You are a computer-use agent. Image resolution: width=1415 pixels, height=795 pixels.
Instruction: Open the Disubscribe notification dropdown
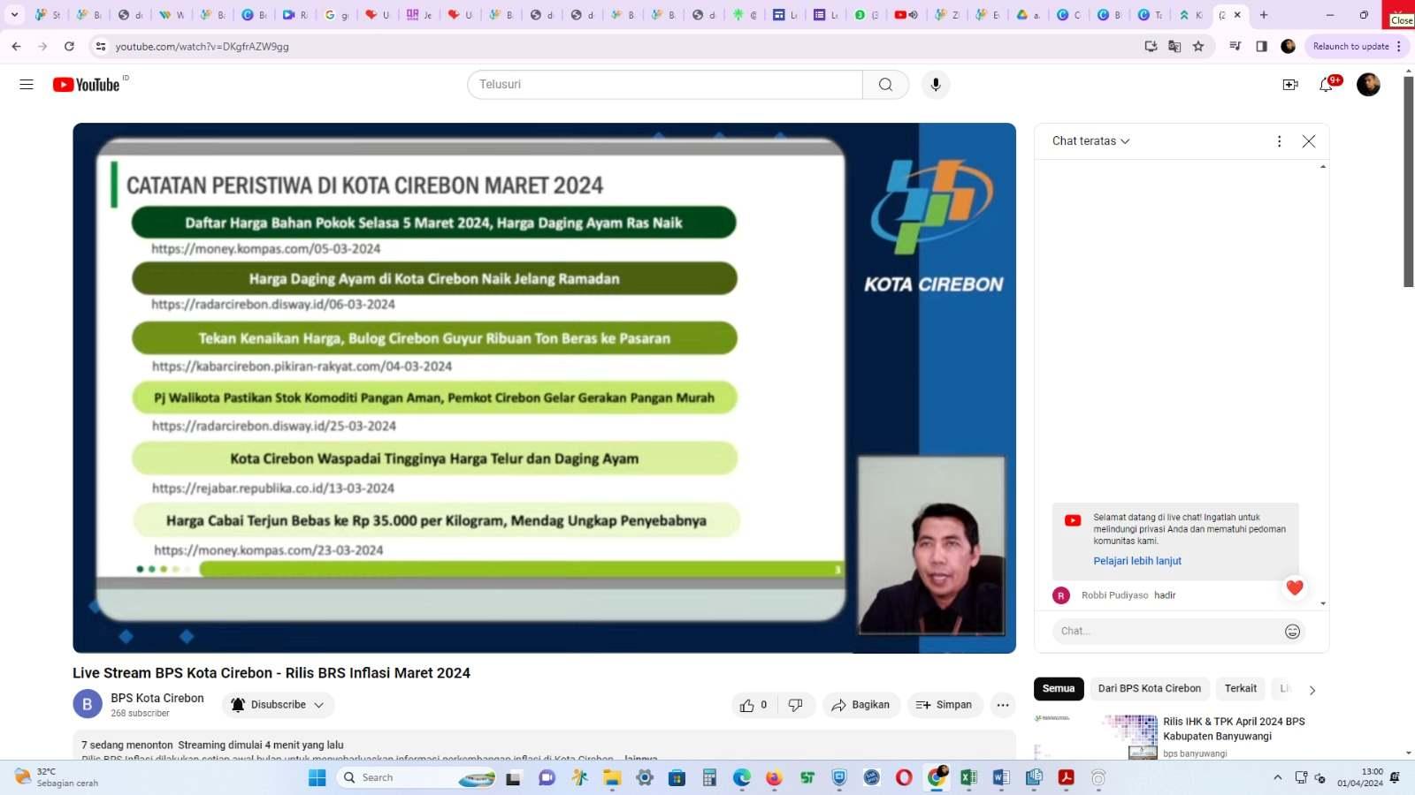coord(279,705)
